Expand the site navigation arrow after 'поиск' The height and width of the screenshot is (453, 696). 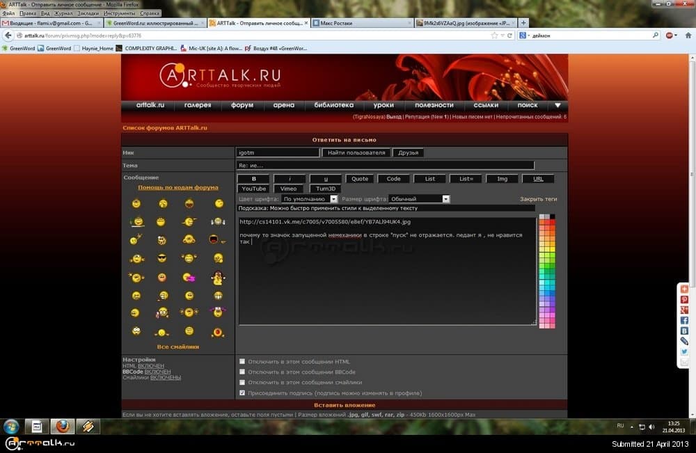(x=557, y=105)
